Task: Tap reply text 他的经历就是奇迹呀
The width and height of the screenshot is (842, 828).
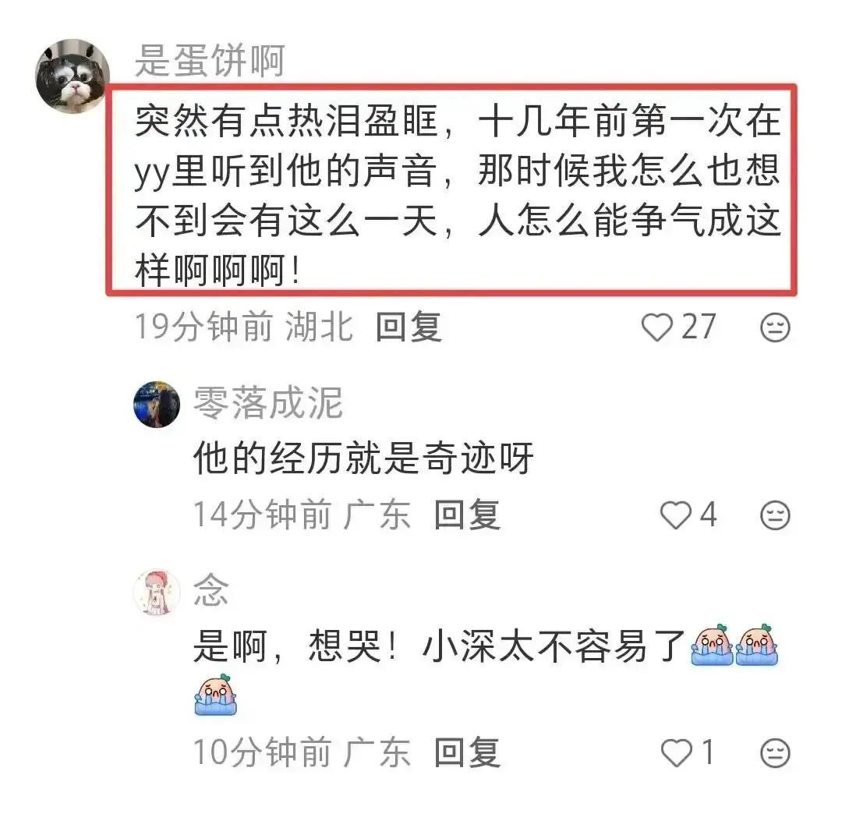Action: click(x=363, y=458)
